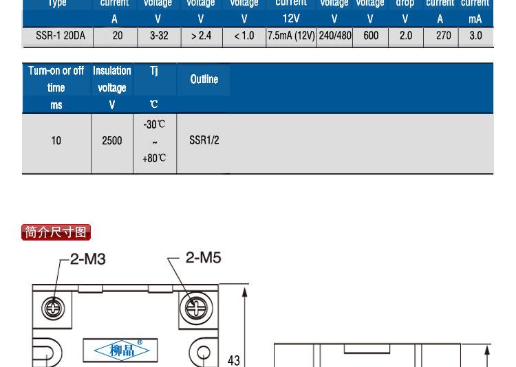Screen dimensions: 516x367
Task: Click the 2500 insulation voltage value
Action: (x=111, y=141)
